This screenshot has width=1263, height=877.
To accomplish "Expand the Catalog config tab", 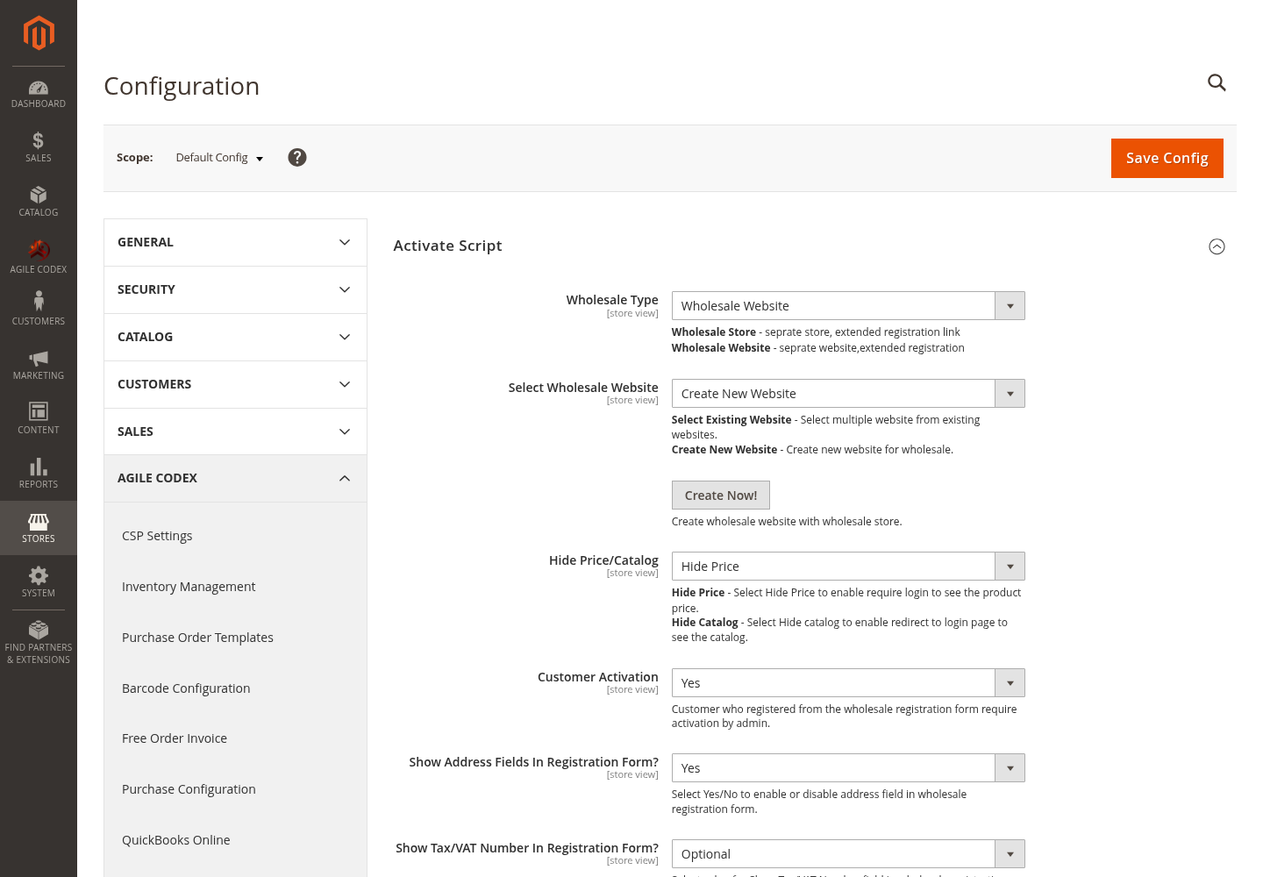I will (x=235, y=337).
